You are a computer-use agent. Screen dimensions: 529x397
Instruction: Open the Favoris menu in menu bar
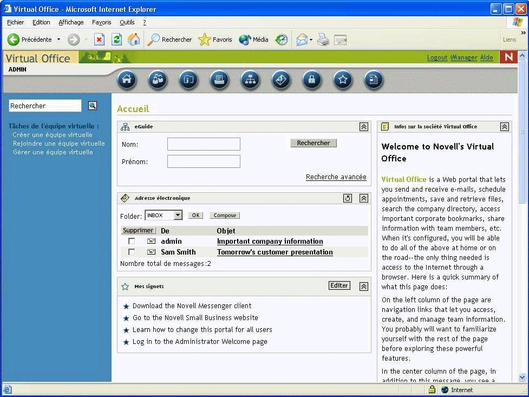click(102, 22)
